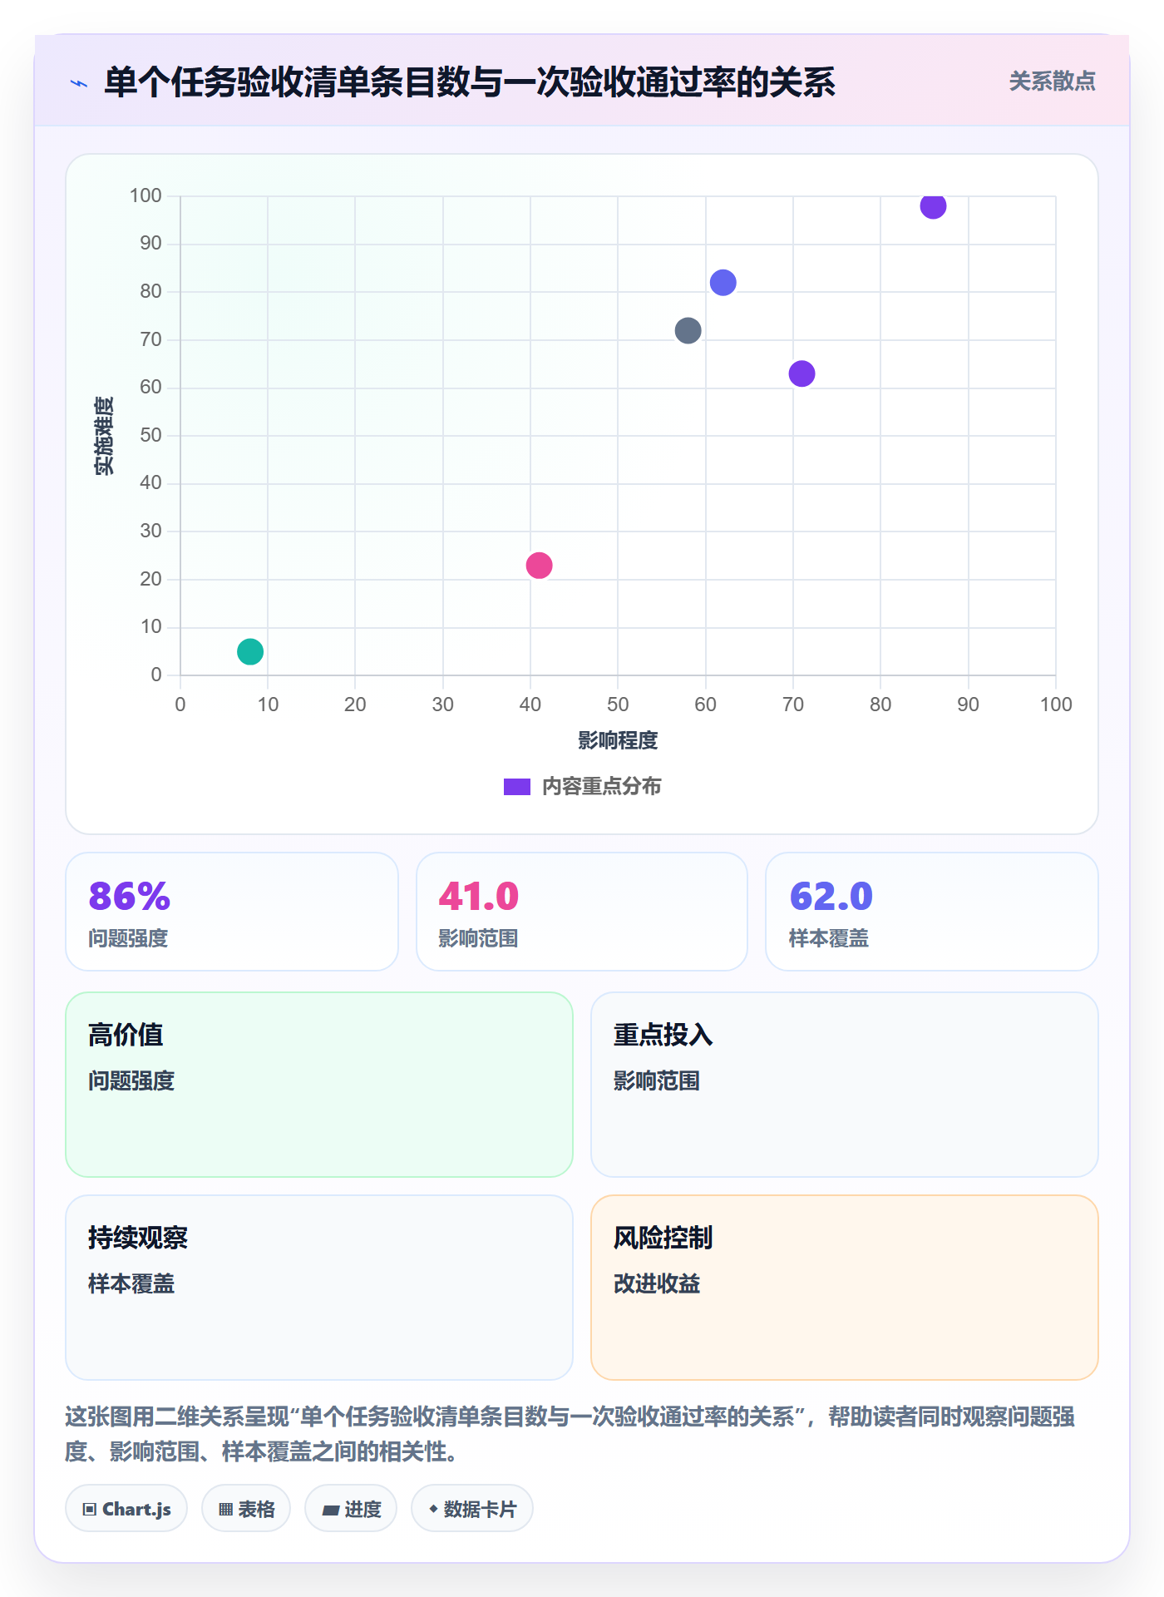The width and height of the screenshot is (1164, 1597).
Task: Click 影响范围 text in the 重点投入 card
Action: click(657, 1081)
